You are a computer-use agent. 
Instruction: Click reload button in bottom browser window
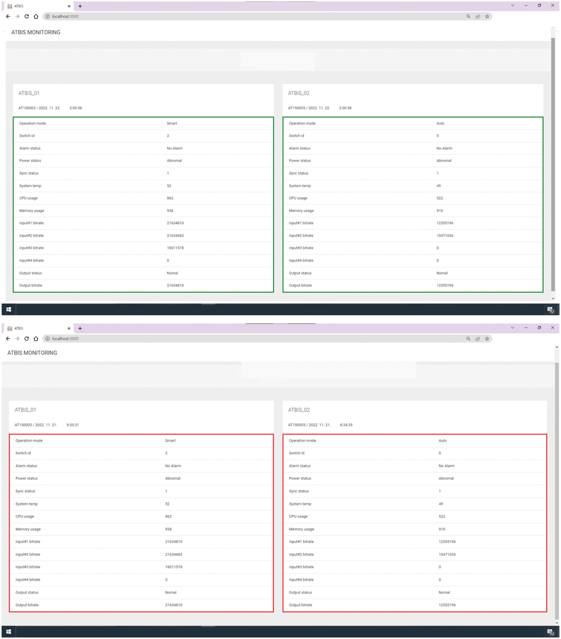tap(26, 338)
